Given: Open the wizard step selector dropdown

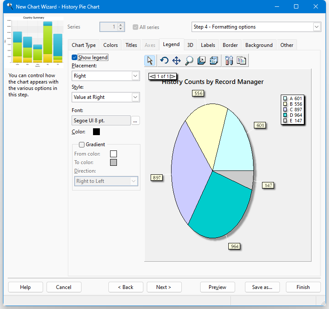Looking at the screenshot, I should (x=316, y=27).
